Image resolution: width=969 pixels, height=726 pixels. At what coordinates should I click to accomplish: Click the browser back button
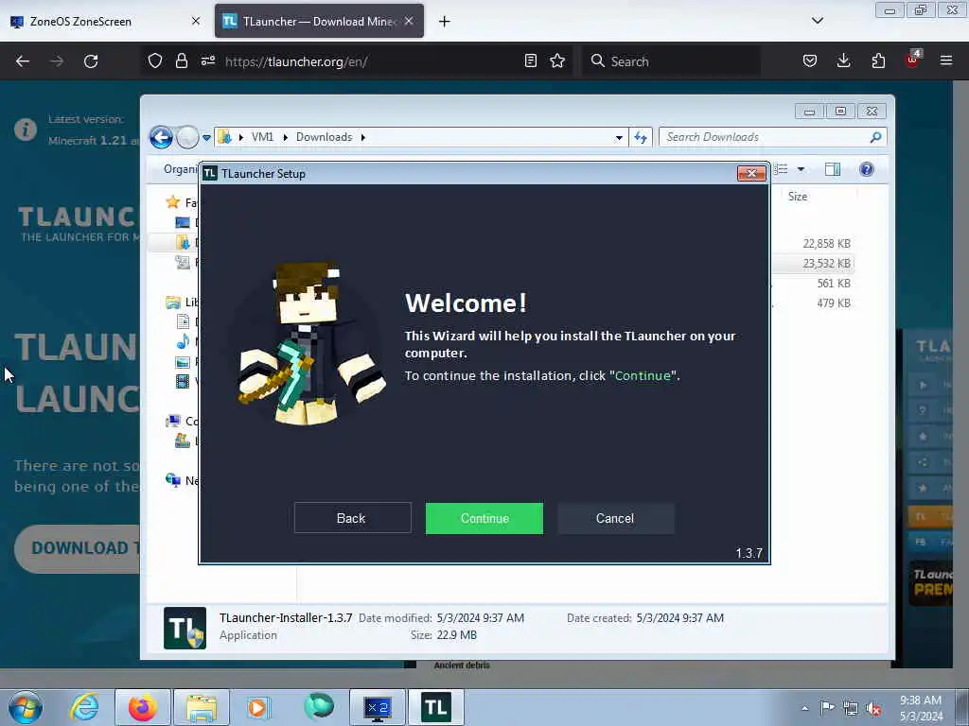[23, 61]
